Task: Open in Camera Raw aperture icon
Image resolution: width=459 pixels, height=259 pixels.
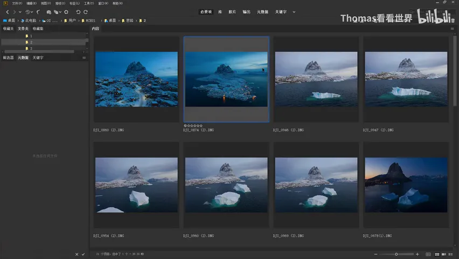Action: [66, 12]
